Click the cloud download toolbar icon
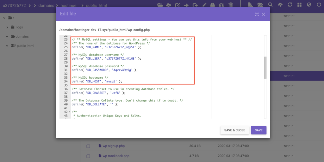324x162 pixels. 169,5
